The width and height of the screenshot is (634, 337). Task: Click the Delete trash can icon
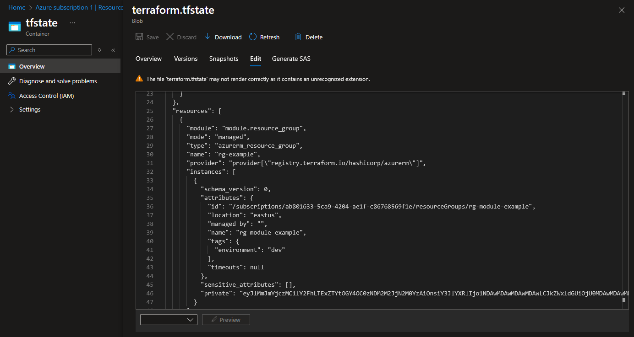pyautogui.click(x=298, y=37)
